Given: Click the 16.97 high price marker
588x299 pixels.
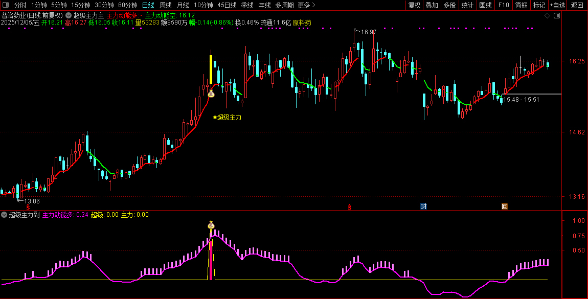Looking at the screenshot, I should (x=368, y=32).
